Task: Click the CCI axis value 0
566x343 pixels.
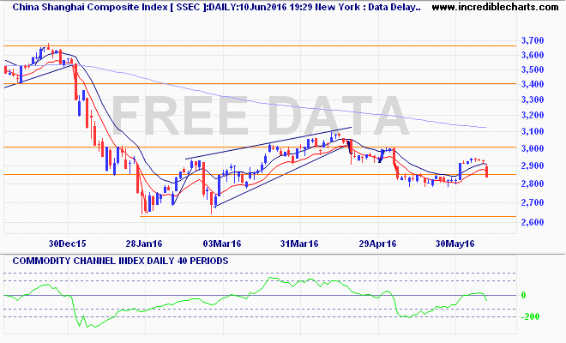Action: point(523,295)
